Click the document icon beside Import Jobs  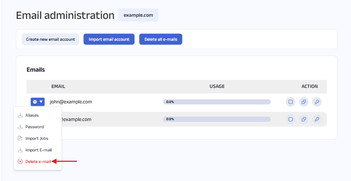(20, 139)
